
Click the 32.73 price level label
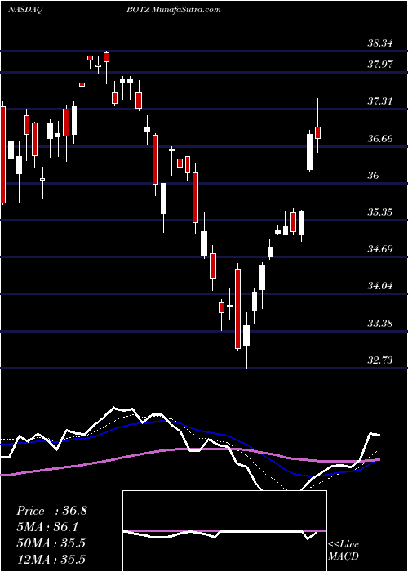point(380,360)
